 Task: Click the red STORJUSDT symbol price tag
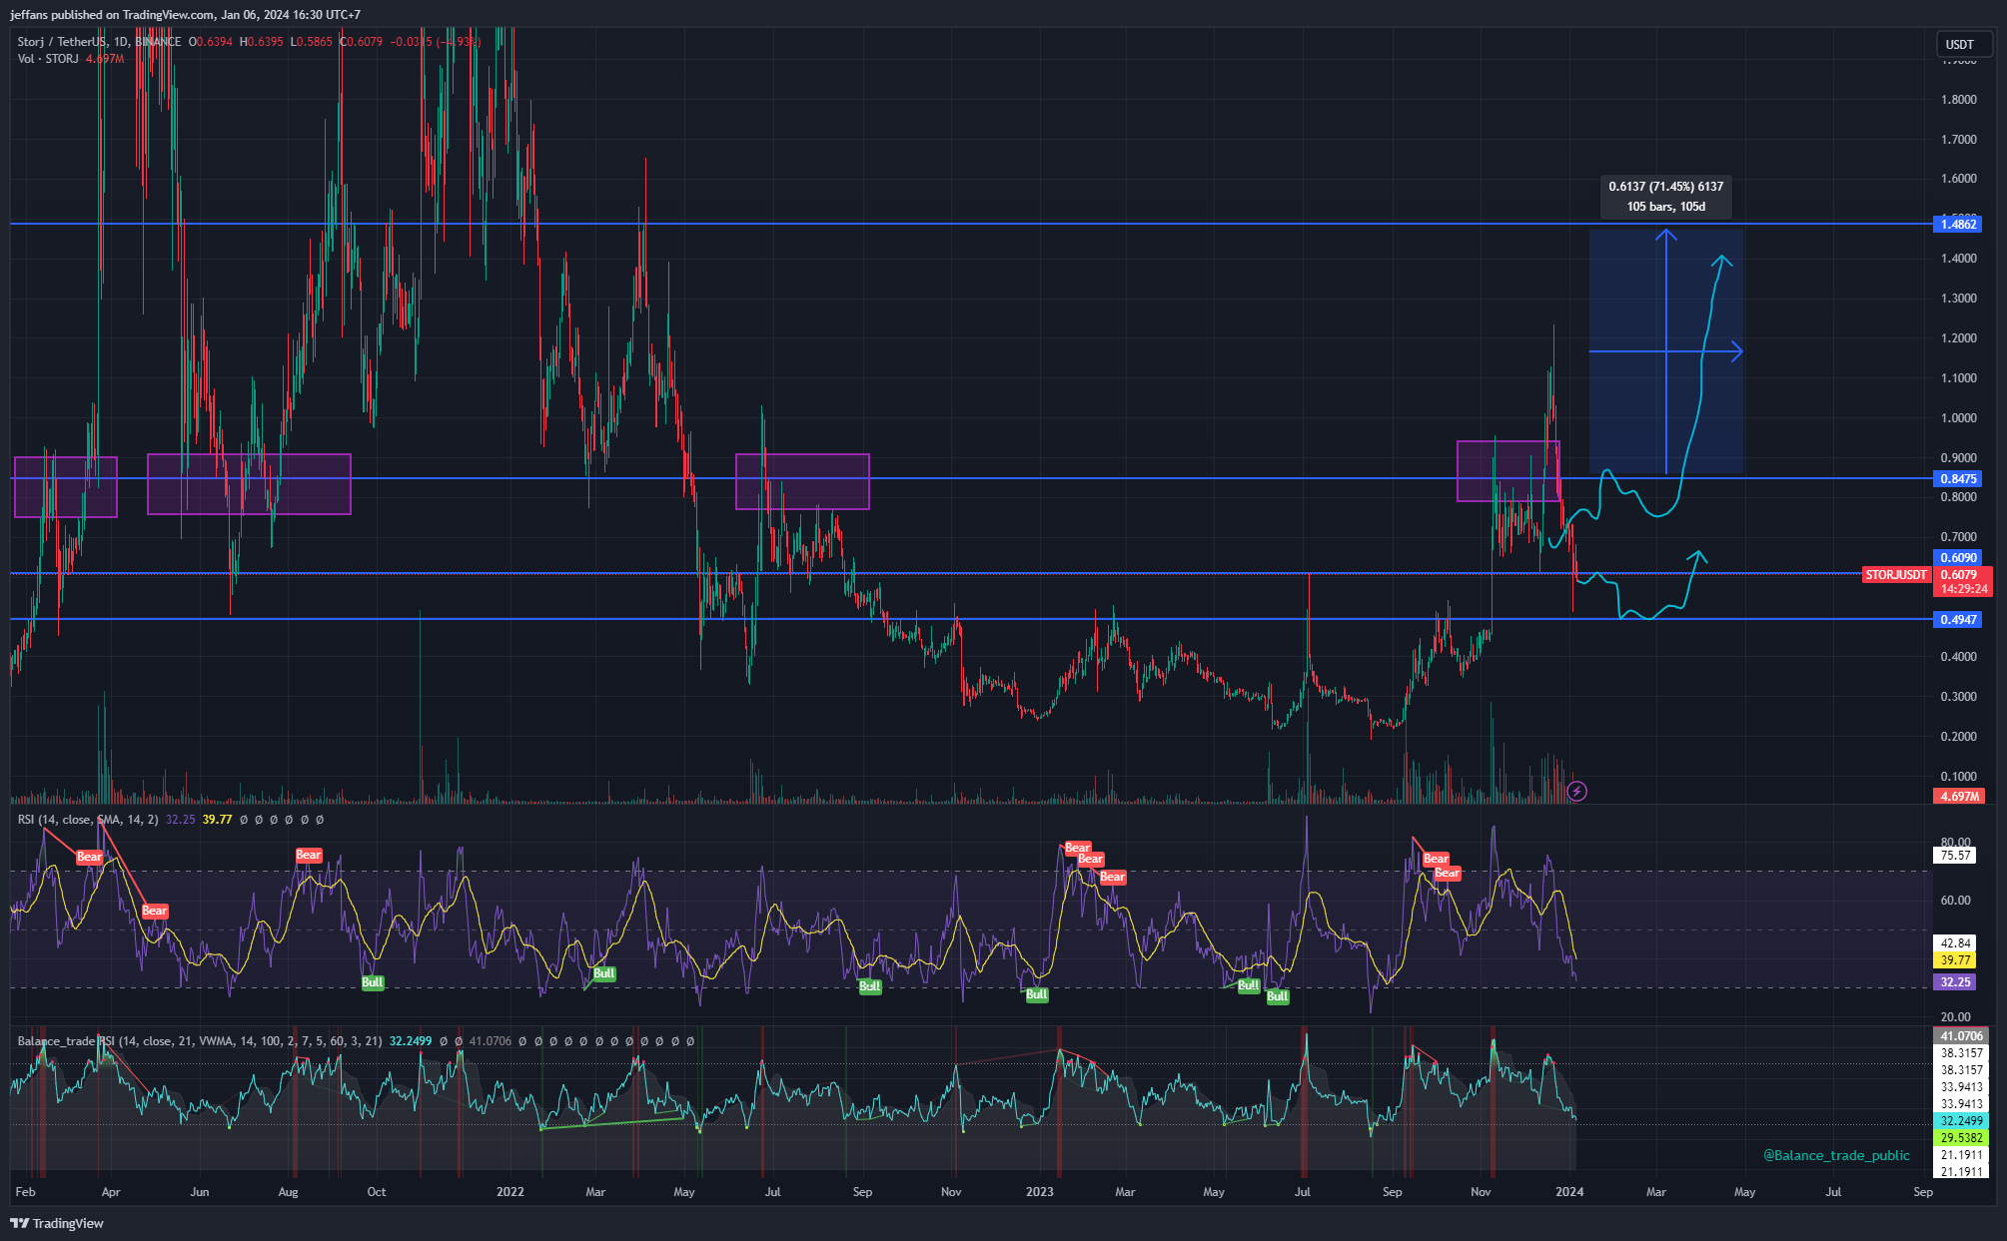click(x=1896, y=575)
